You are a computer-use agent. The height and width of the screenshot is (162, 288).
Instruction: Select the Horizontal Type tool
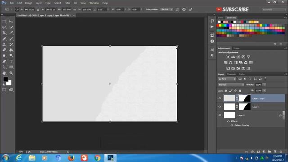(x=11, y=61)
